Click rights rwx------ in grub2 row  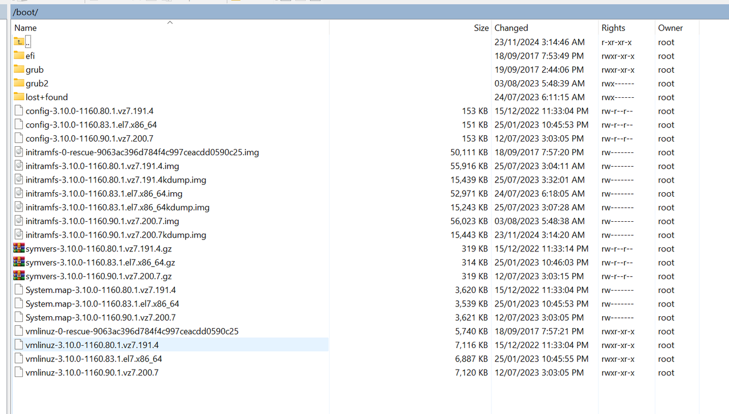click(617, 84)
